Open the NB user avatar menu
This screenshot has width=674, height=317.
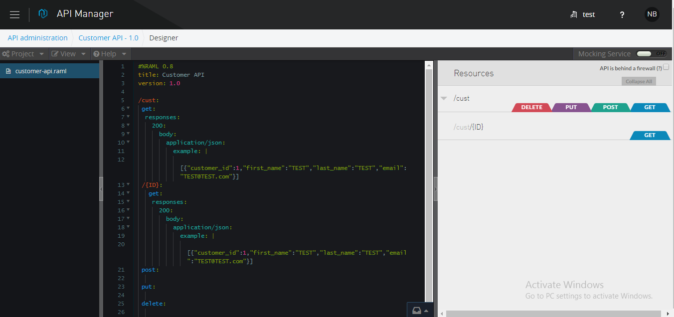tap(652, 14)
